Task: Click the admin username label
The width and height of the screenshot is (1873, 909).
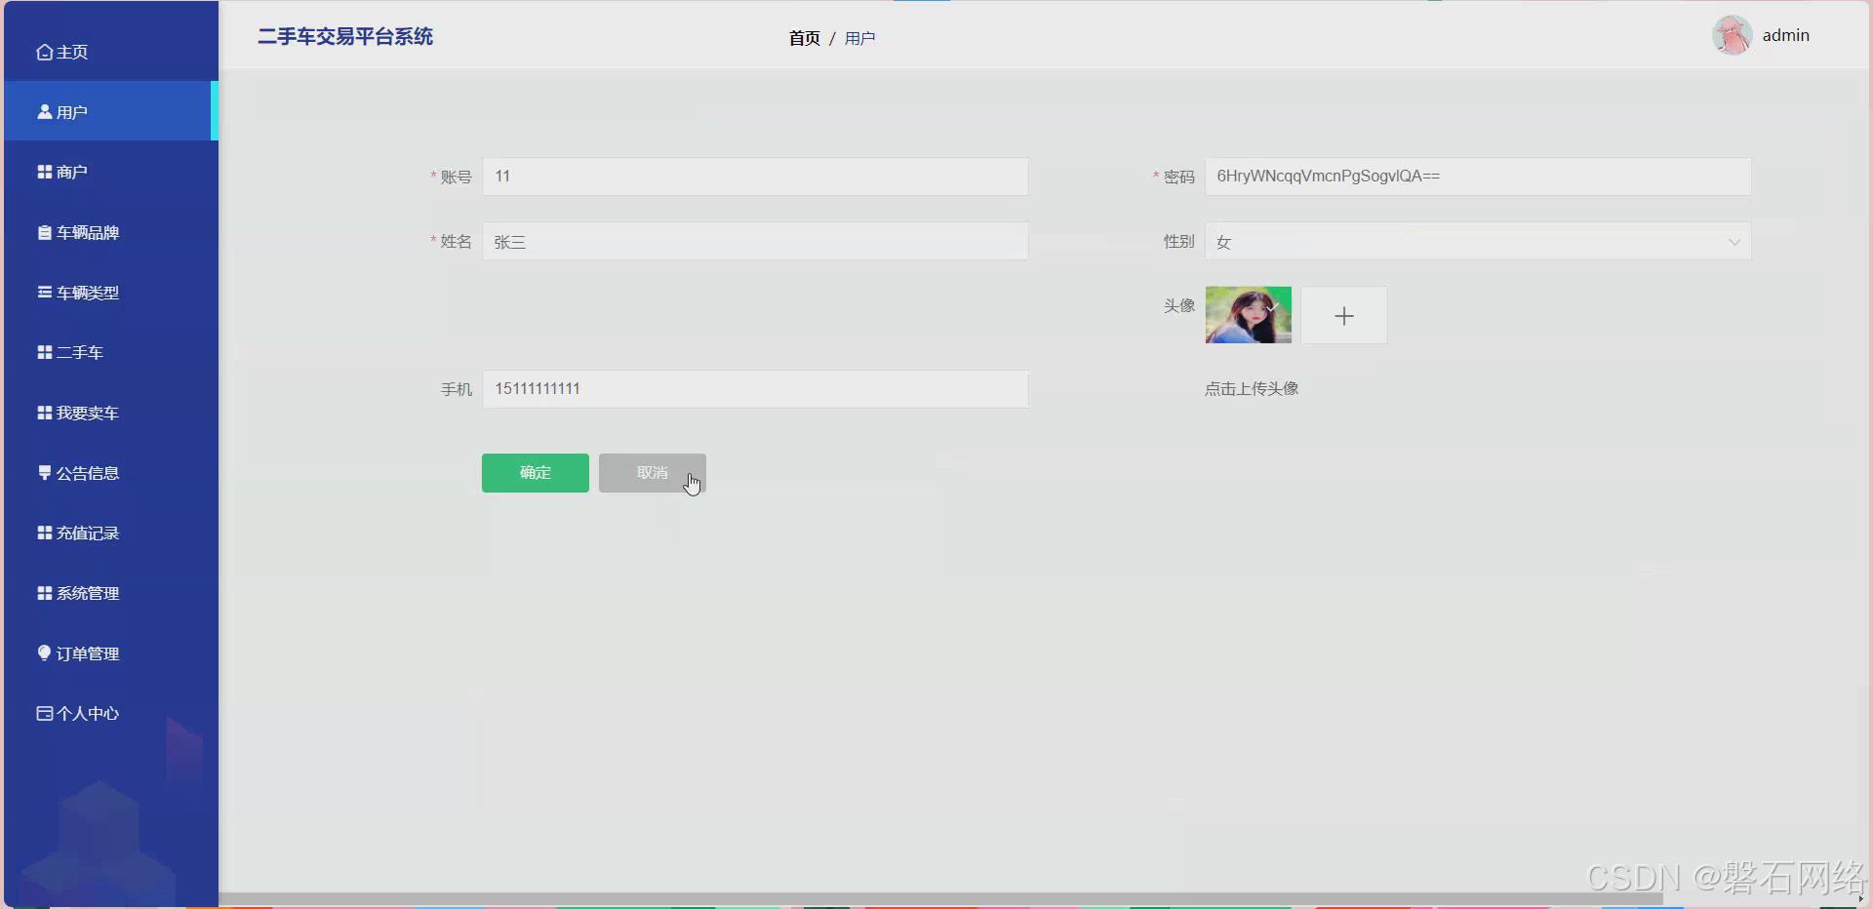Action: 1786,35
